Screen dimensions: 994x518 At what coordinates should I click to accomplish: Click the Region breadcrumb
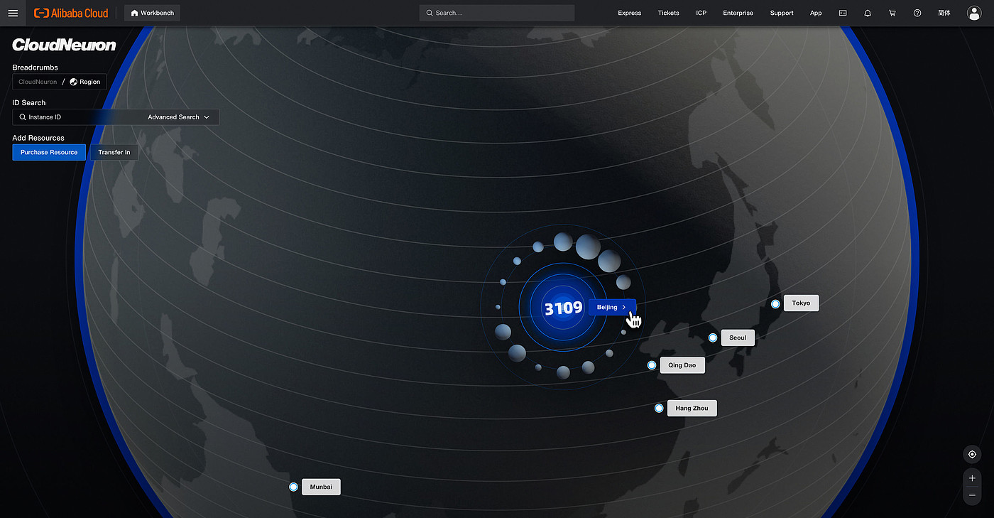(85, 82)
